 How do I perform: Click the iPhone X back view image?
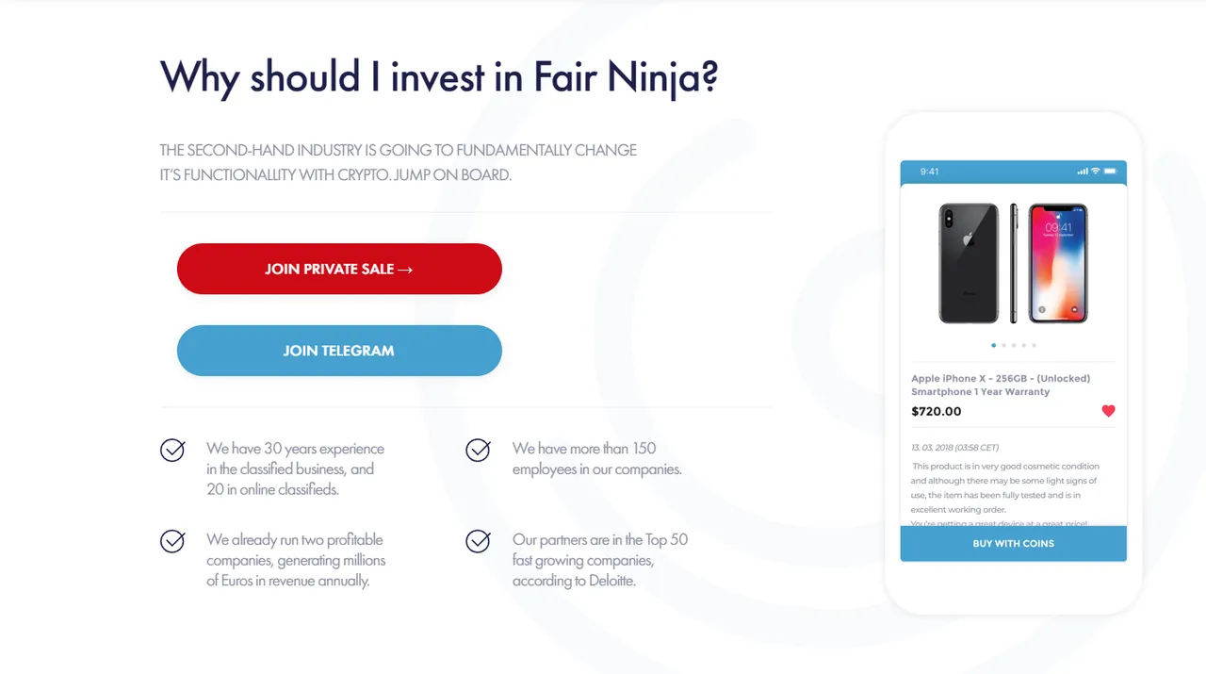(969, 263)
